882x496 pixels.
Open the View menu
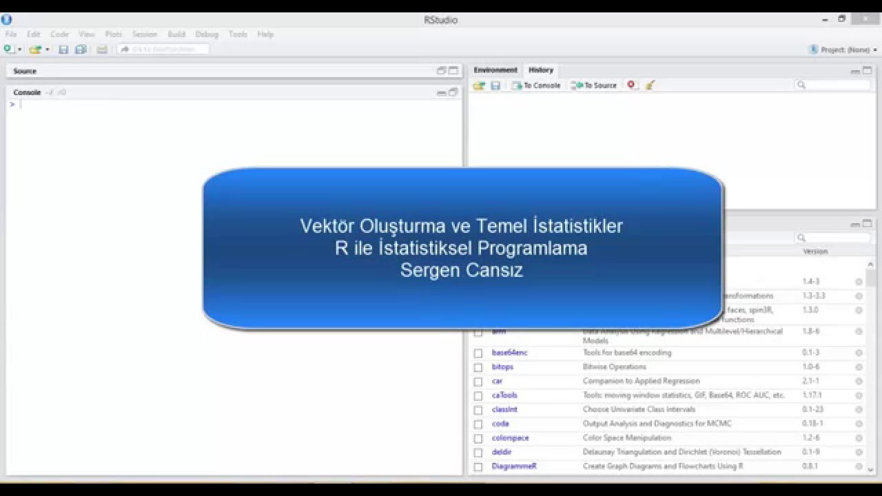click(x=87, y=34)
